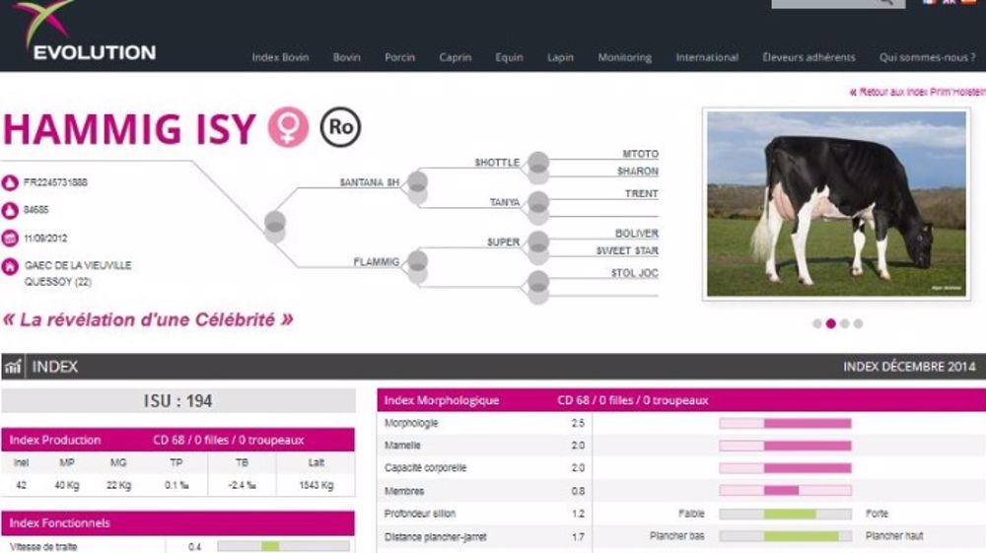Image resolution: width=986 pixels, height=553 pixels.
Task: Click the Index Production header
Action: [177, 440]
